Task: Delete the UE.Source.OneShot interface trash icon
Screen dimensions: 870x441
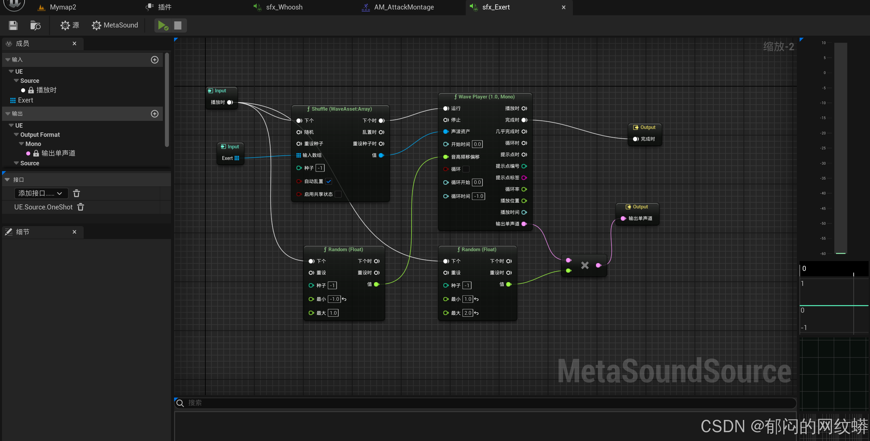Action: 81,207
